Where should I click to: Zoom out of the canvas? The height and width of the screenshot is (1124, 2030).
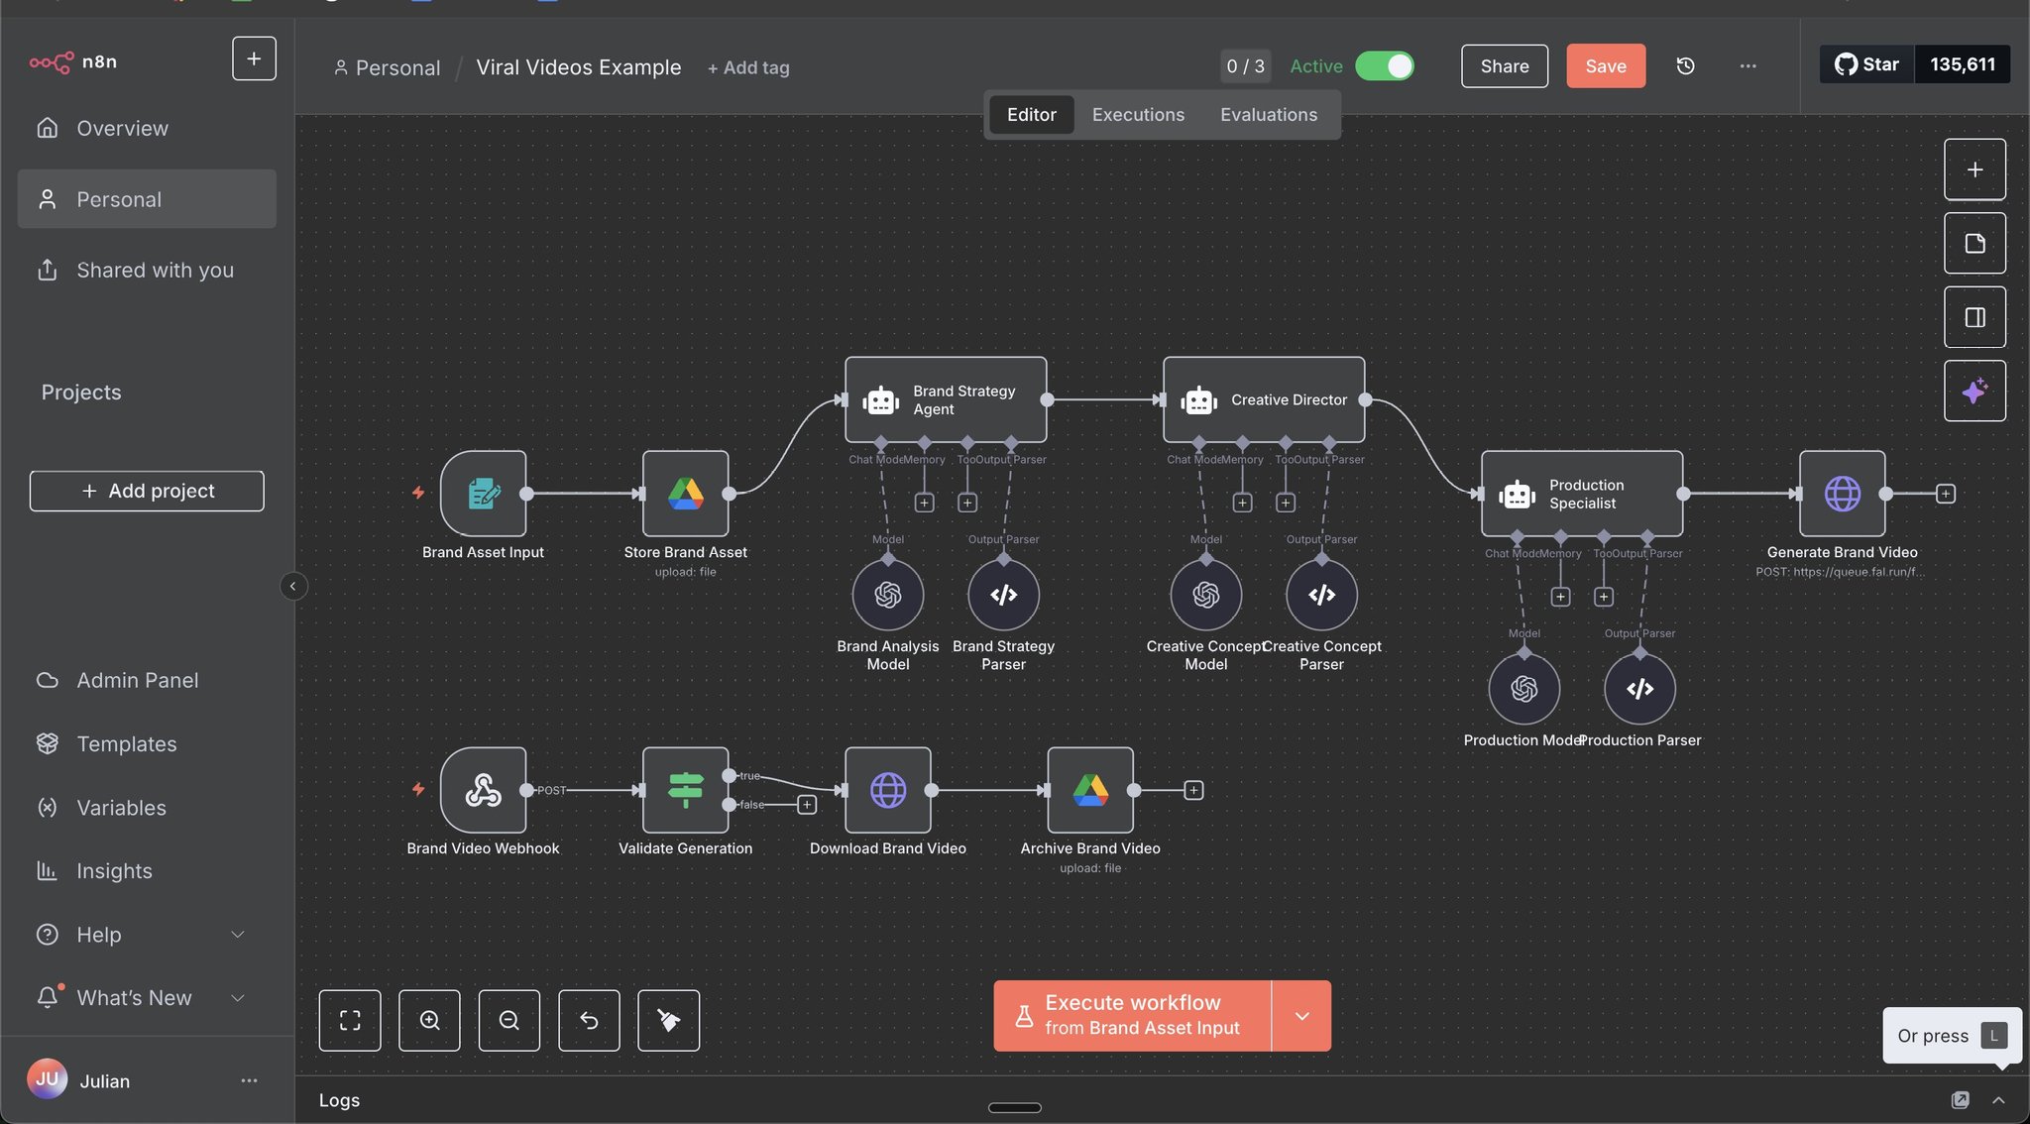509,1020
